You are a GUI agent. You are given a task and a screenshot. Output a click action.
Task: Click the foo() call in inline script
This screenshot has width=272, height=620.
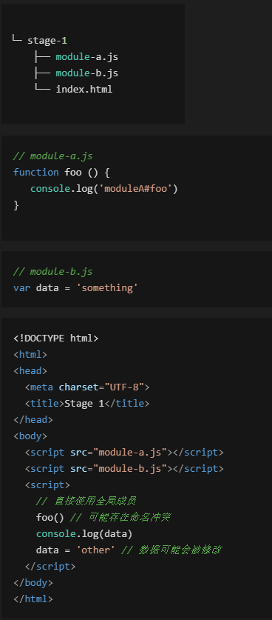click(x=50, y=517)
